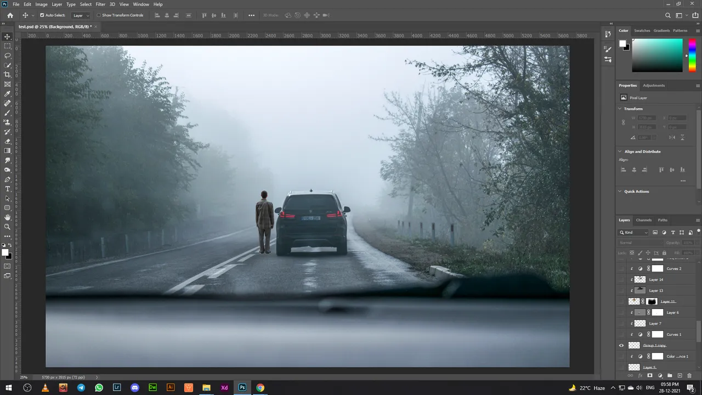Pick a color in the Color field
This screenshot has height=395, width=702.
tap(657, 55)
